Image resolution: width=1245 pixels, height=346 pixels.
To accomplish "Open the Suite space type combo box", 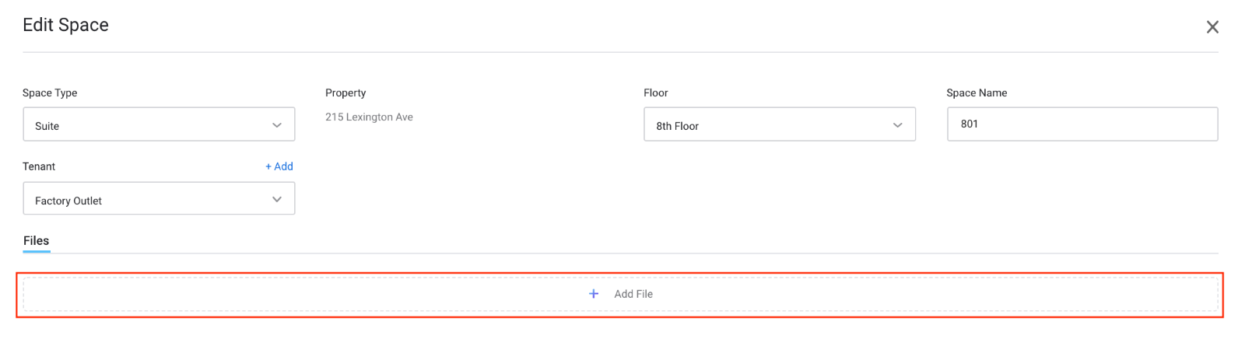I will pos(159,124).
